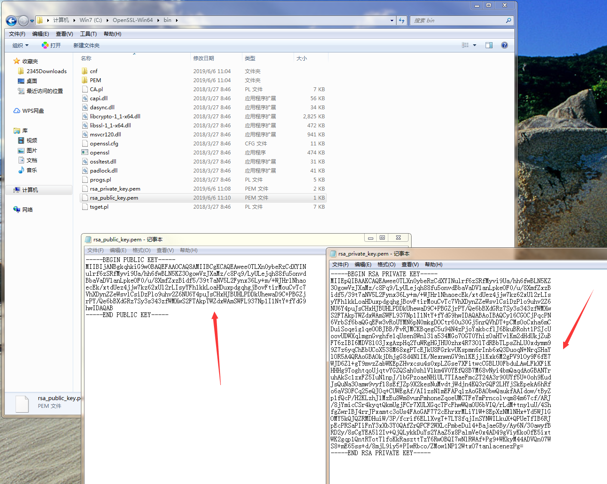Open WPS网盘 in the navigation pane
This screenshot has height=484, width=607.
33,111
